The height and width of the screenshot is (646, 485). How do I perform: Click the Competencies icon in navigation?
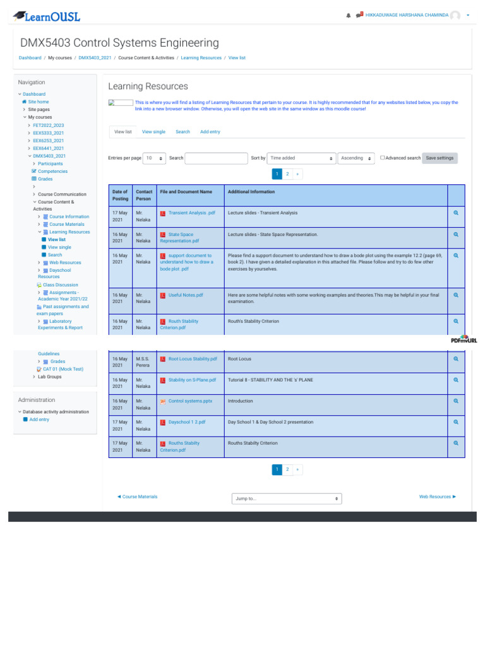point(34,171)
